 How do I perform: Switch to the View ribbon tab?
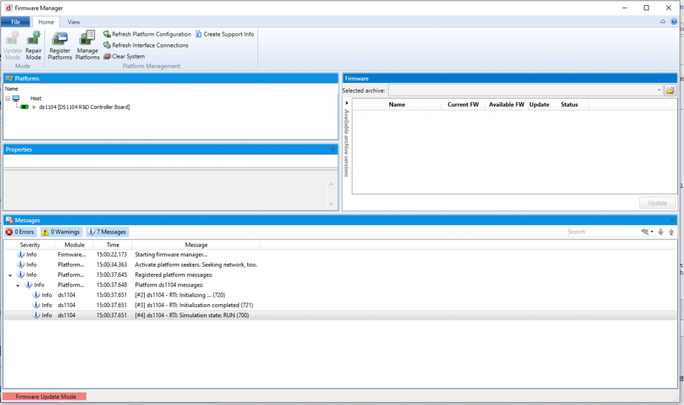[x=74, y=22]
